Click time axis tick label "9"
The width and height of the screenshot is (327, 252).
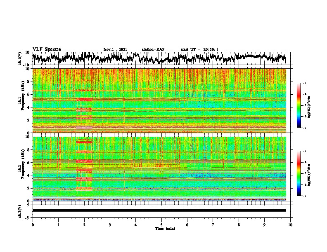tap(264, 225)
